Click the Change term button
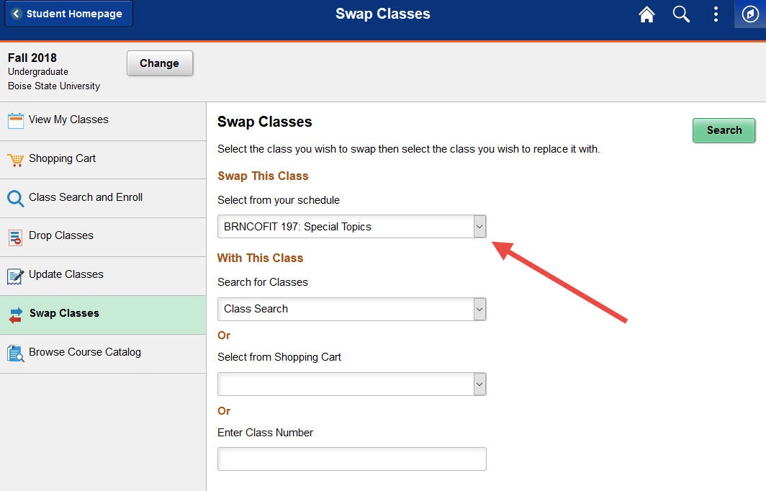Image resolution: width=766 pixels, height=491 pixels. (160, 63)
